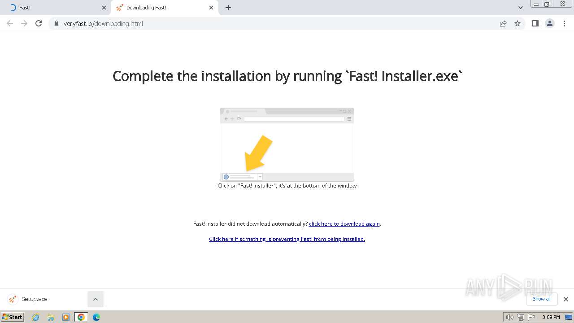Image resolution: width=574 pixels, height=323 pixels.
Task: Show the clock at 3:09 PM
Action: [551, 317]
